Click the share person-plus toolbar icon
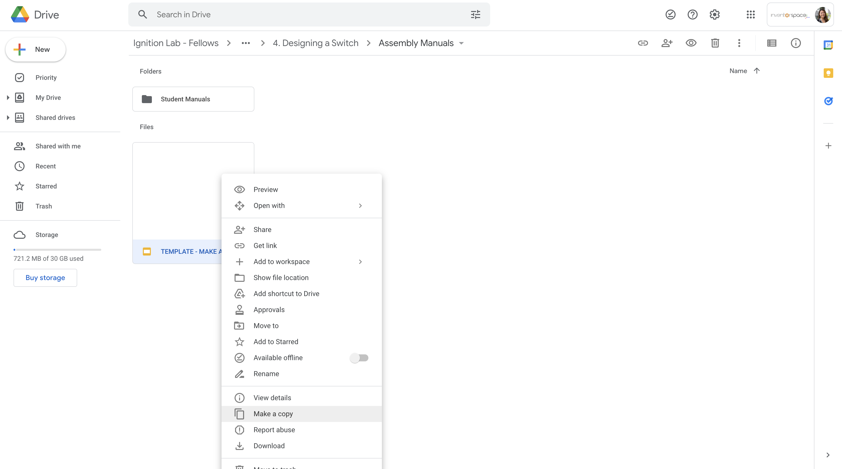Screen dimensions: 842x469 tap(667, 43)
